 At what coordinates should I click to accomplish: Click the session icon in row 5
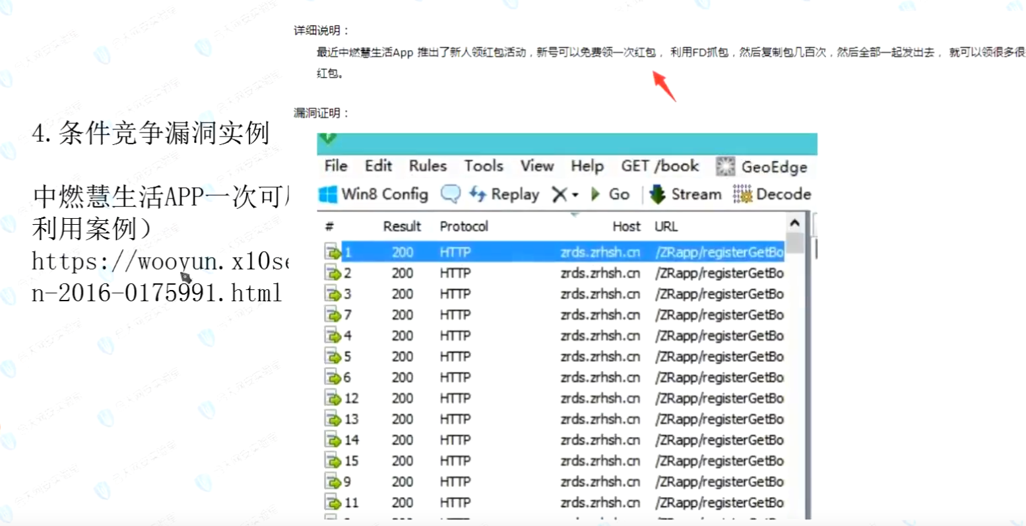[333, 357]
